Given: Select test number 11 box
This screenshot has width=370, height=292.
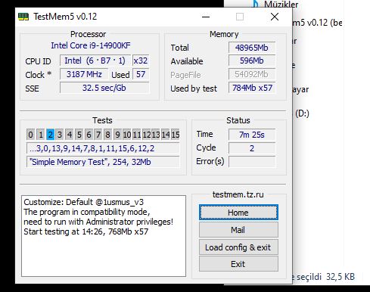Looking at the screenshot, I should 136,135.
